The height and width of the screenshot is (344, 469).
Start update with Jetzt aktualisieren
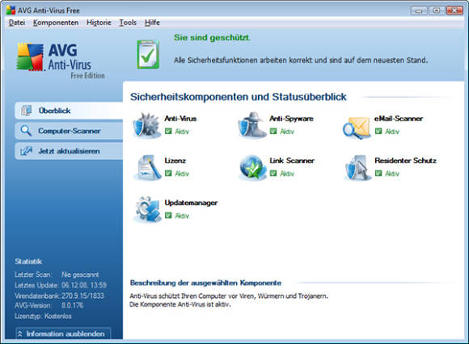pos(69,151)
